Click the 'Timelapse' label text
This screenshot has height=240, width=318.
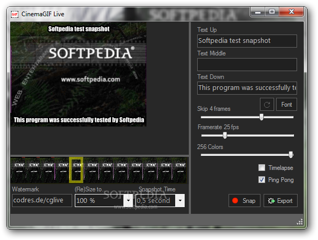click(281, 168)
